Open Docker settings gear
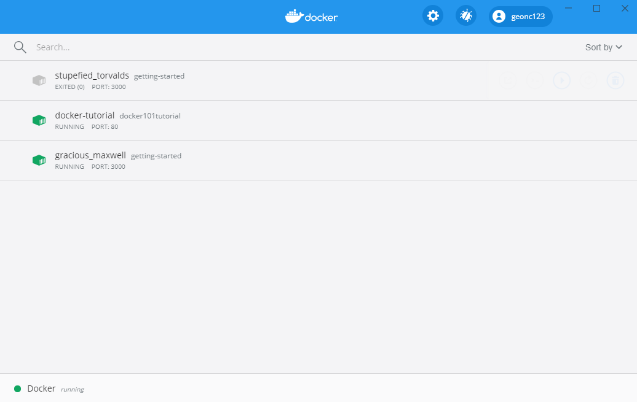637x402 pixels. pos(433,16)
